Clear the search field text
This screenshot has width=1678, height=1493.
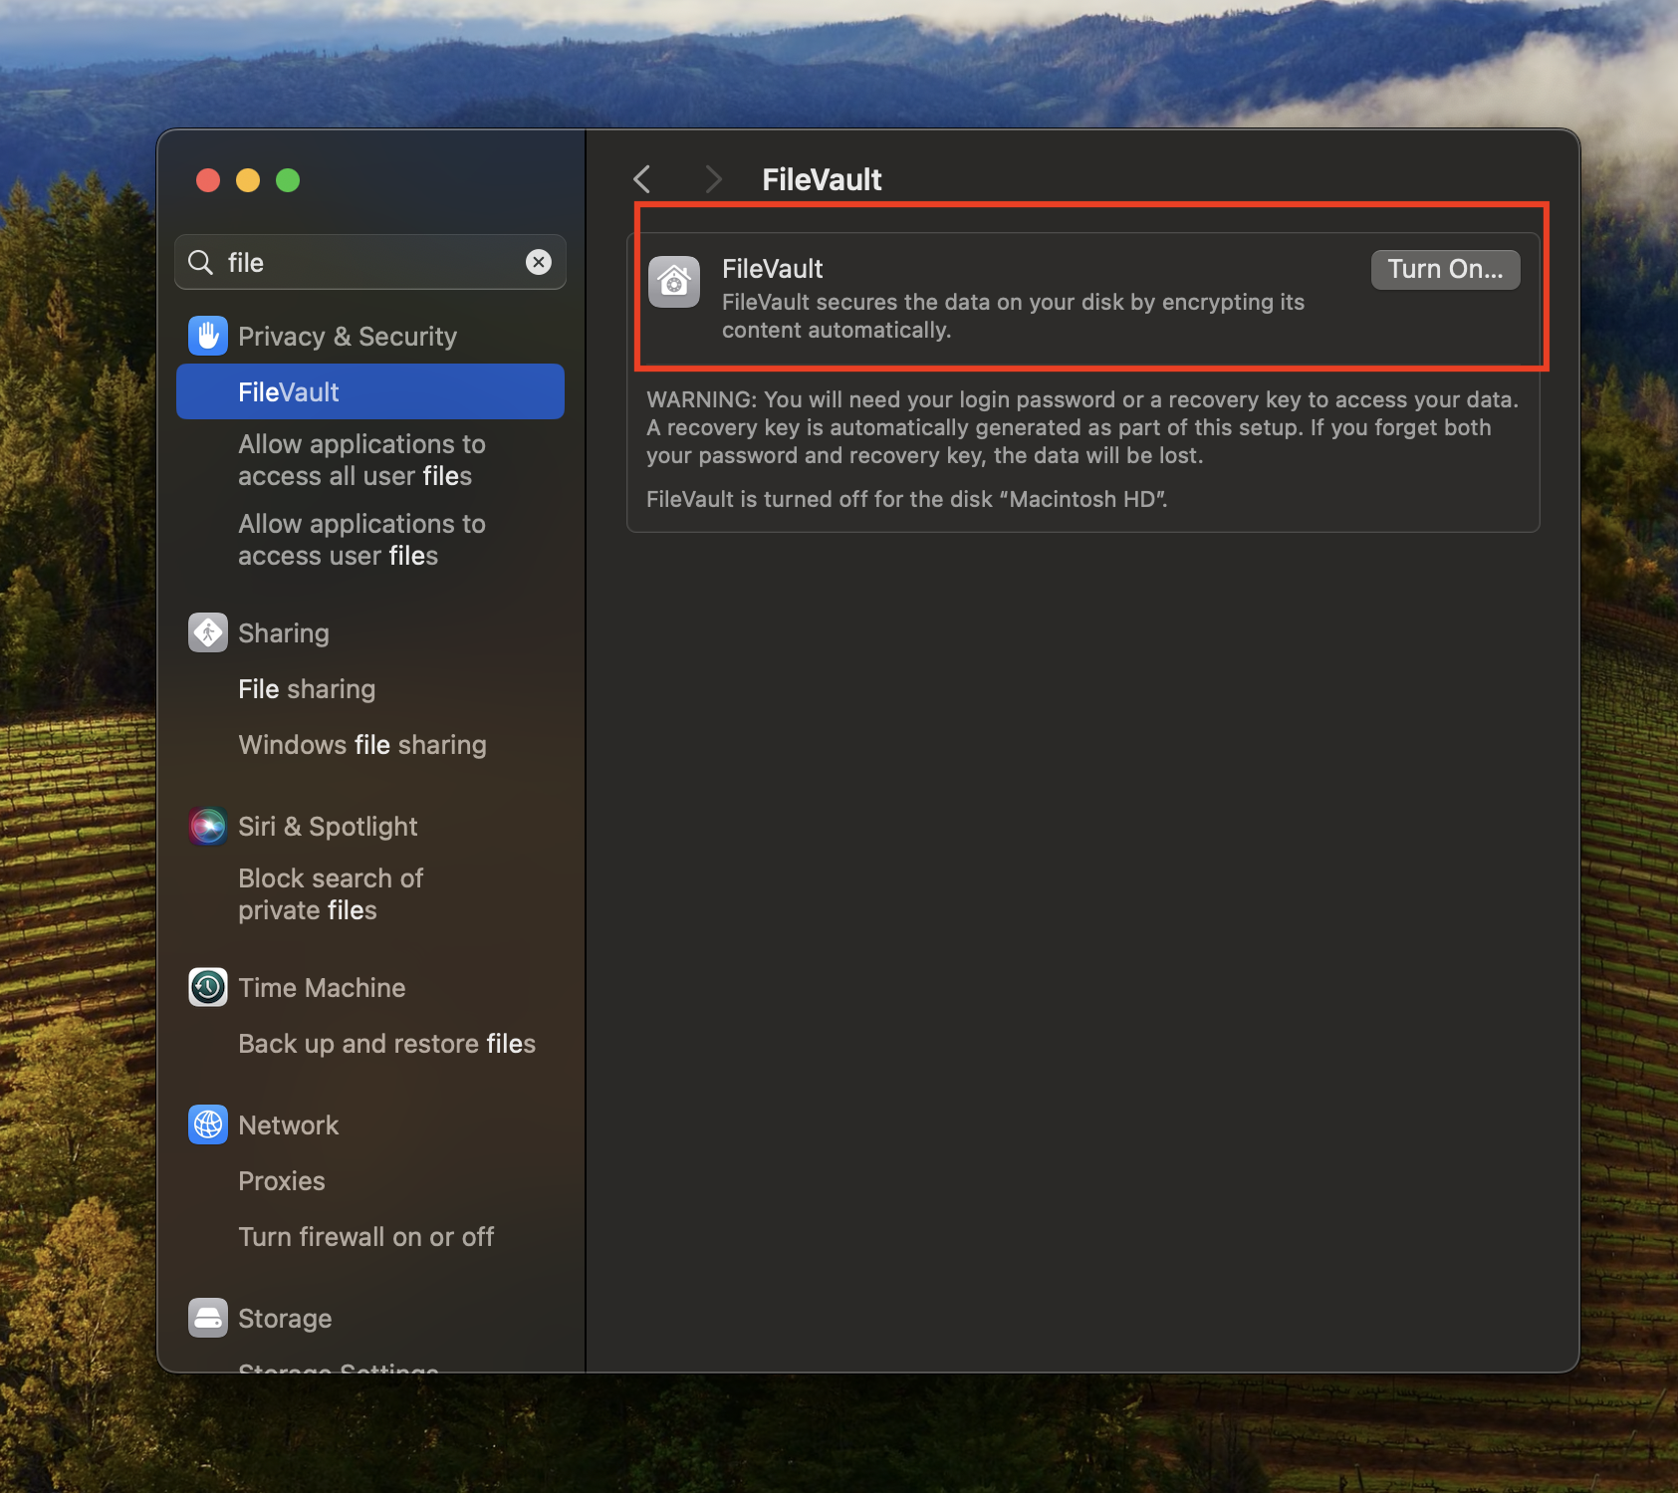[539, 262]
